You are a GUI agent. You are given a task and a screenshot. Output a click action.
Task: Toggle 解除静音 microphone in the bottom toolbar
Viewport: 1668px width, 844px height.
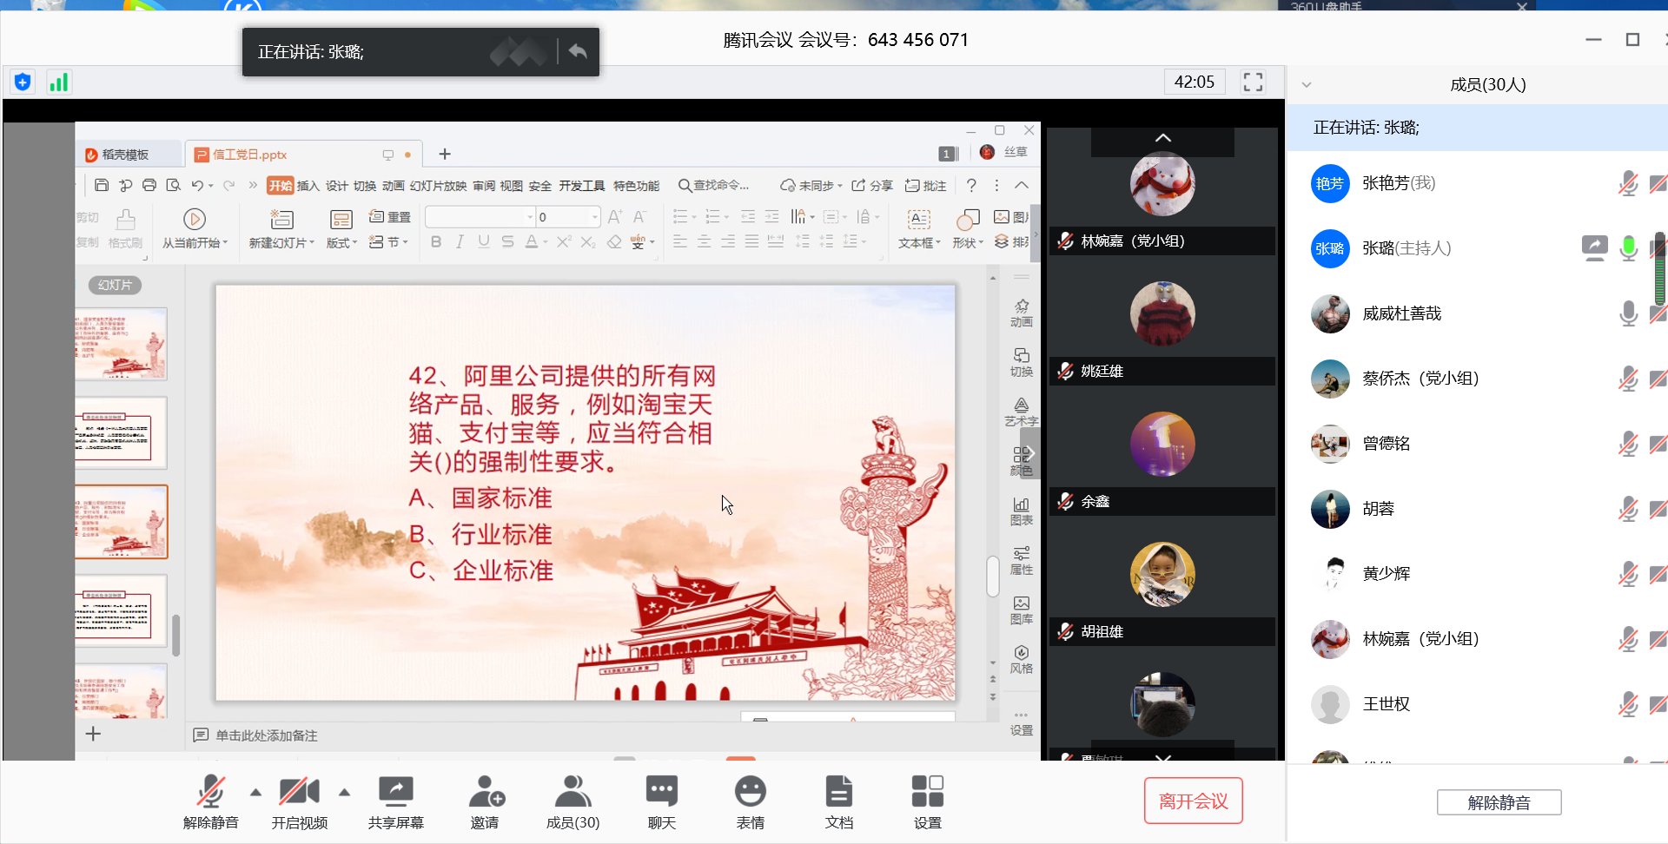(x=210, y=792)
